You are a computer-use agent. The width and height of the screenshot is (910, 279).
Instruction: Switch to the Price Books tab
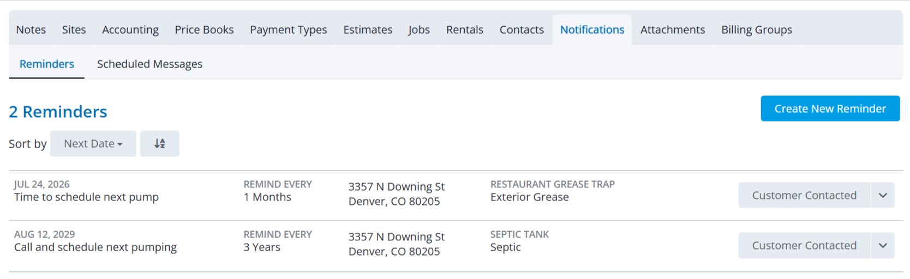(x=204, y=29)
